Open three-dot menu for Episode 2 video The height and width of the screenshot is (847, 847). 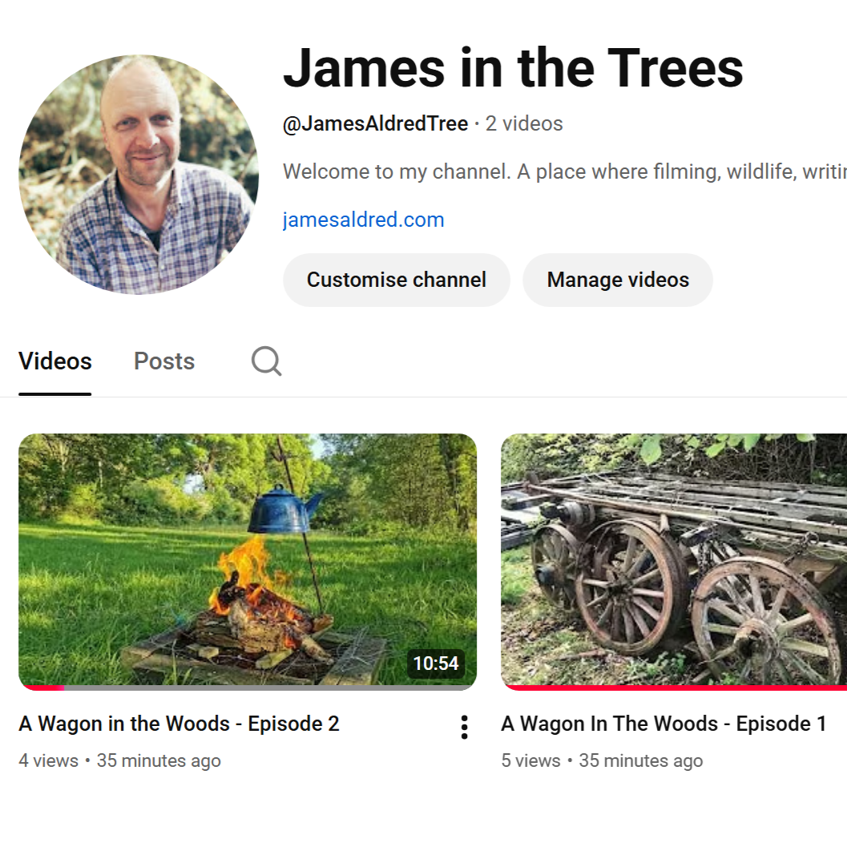(x=464, y=727)
